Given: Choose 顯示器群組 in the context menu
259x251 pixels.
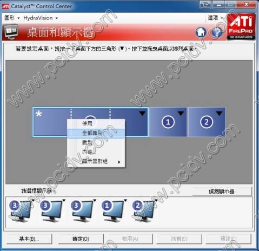Looking at the screenshot, I should (96, 161).
